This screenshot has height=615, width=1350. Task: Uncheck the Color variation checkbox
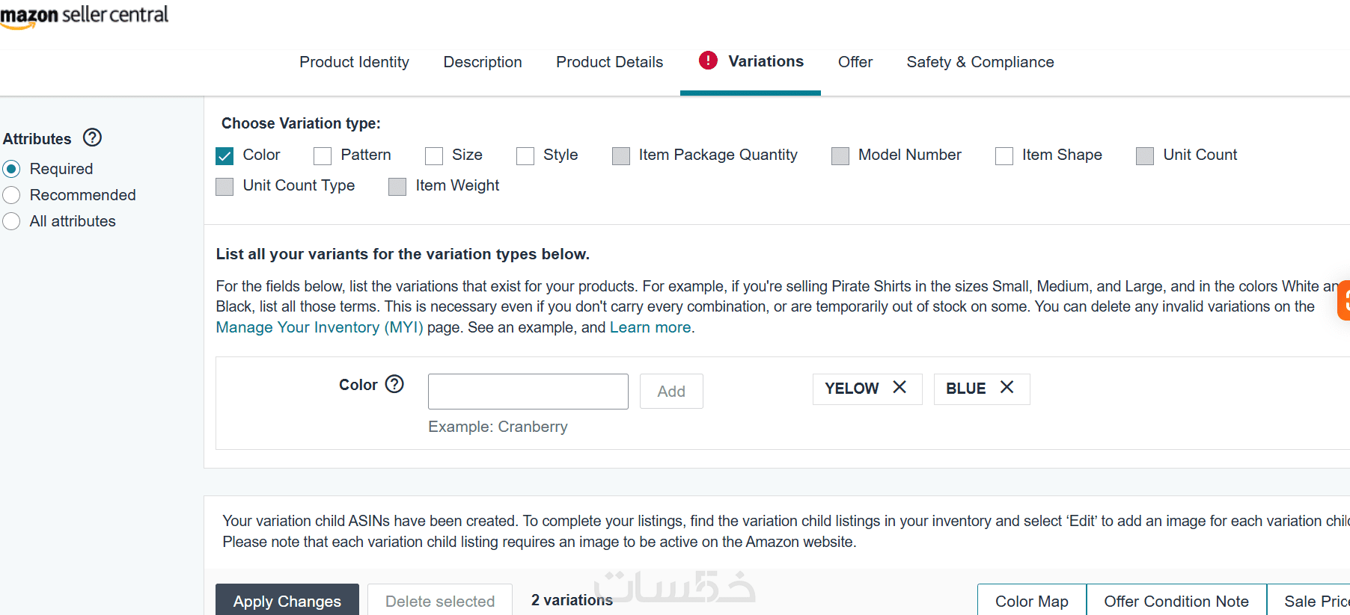(225, 155)
